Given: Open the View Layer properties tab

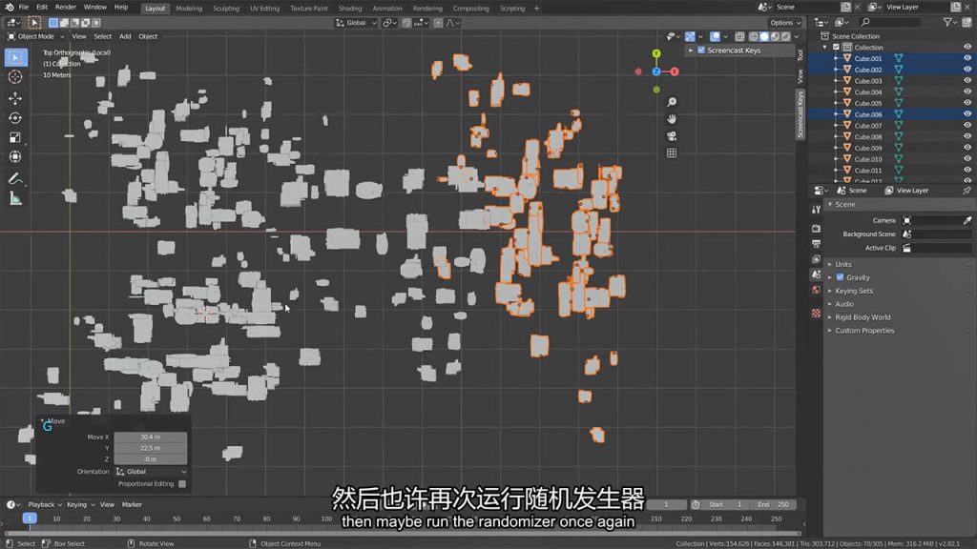Looking at the screenshot, I should pyautogui.click(x=817, y=259).
